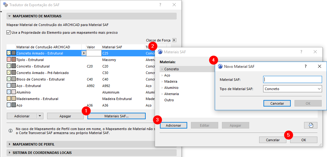Image resolution: width=327 pixels, height=157 pixels.
Task: Click the 'A36' Valor cell
Action: [90, 105]
